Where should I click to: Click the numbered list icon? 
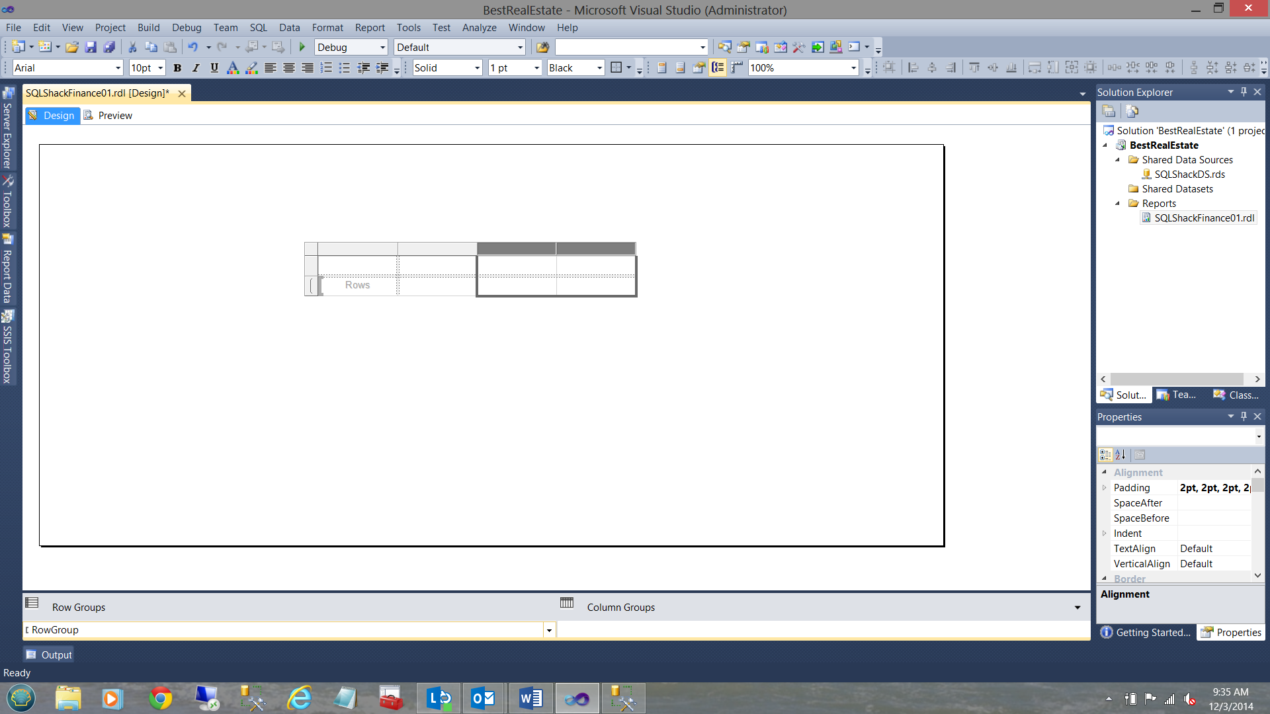326,67
